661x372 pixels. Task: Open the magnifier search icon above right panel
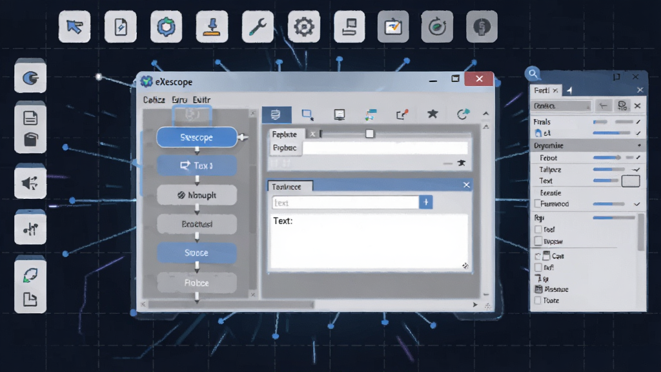(533, 74)
